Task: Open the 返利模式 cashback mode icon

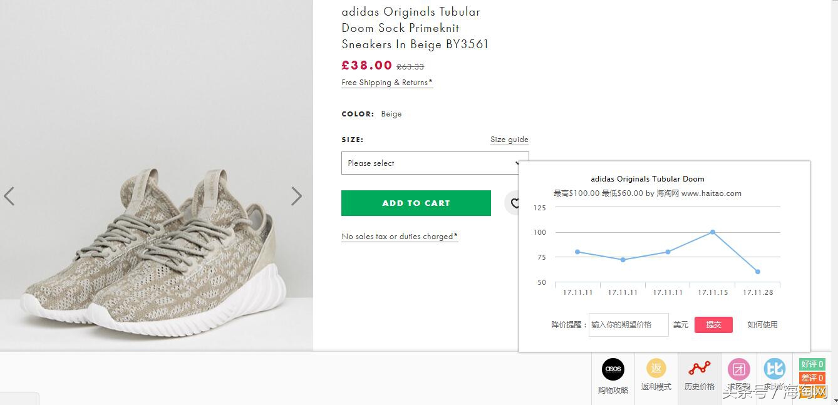Action: [x=656, y=369]
